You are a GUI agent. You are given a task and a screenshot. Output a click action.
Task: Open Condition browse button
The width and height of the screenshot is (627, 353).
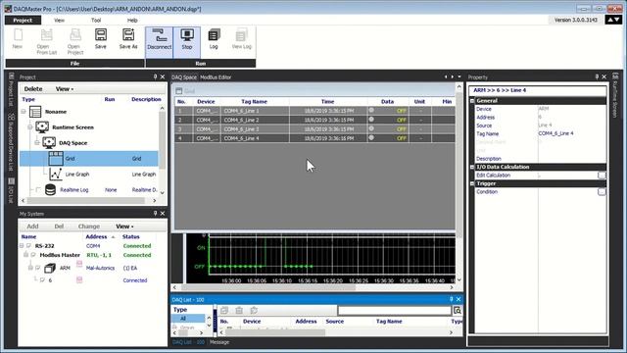click(x=602, y=192)
